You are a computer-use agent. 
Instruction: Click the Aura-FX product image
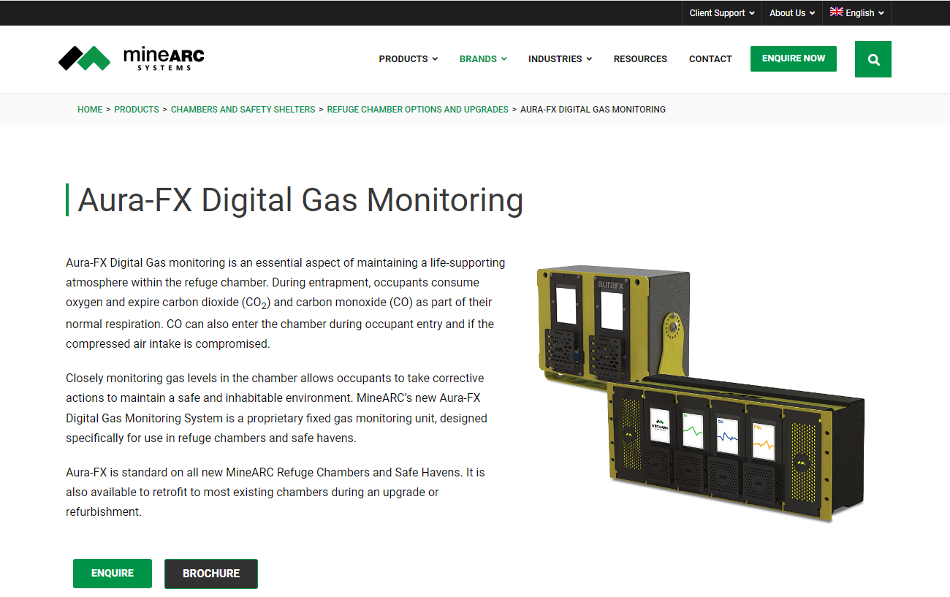point(701,393)
